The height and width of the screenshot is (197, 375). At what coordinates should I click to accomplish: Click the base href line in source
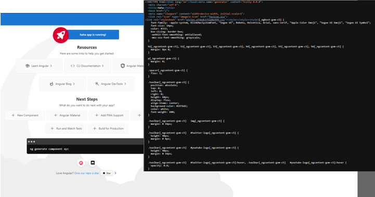click(x=159, y=11)
